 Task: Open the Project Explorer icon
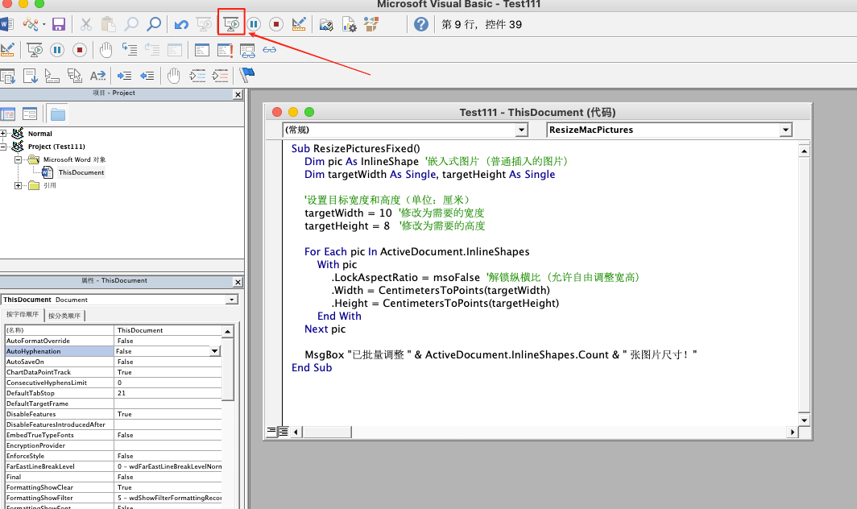click(x=326, y=25)
